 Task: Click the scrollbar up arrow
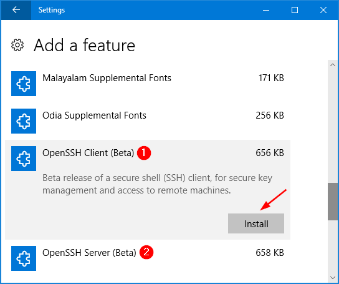[x=333, y=65]
